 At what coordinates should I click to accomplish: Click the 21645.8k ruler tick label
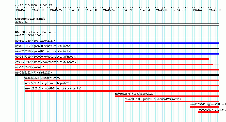coord(162,10)
